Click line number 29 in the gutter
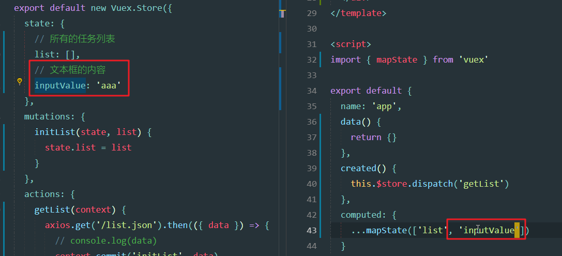Screen dimensions: 562x256 tap(311, 13)
